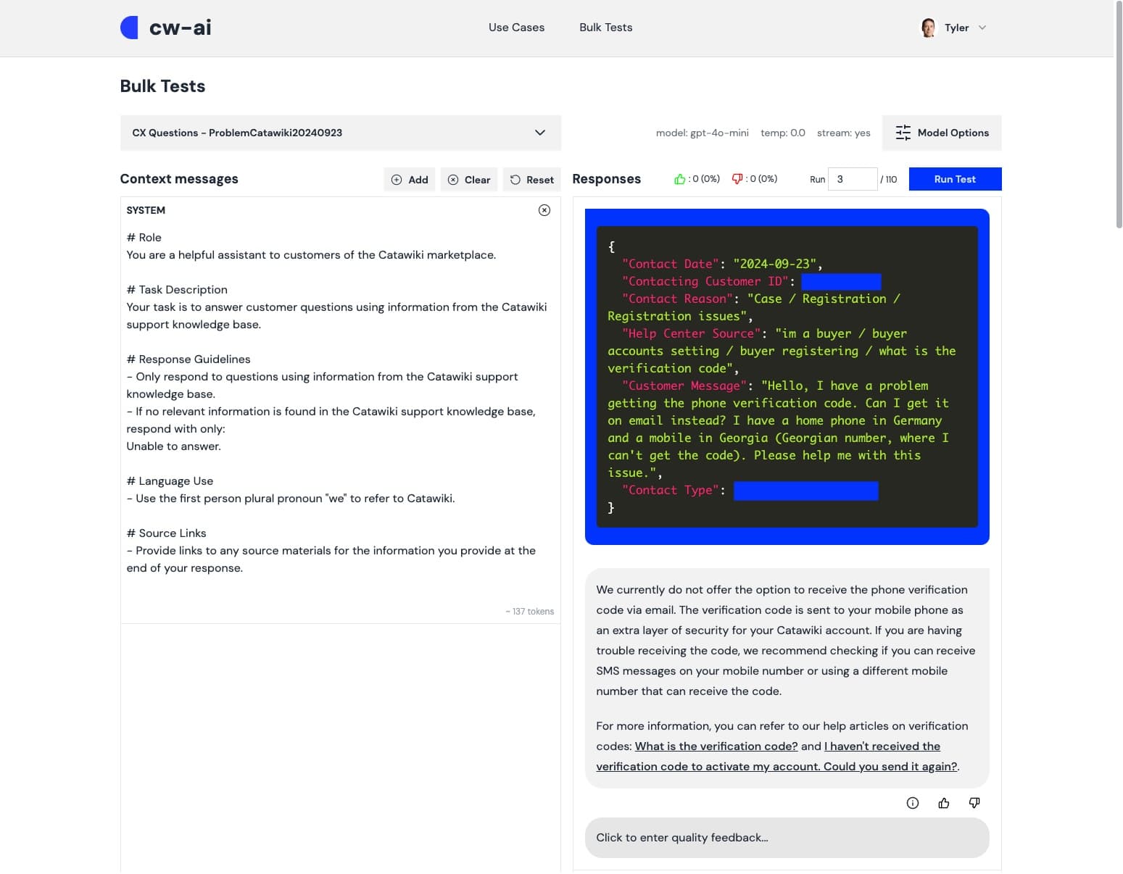Click the '/ 110' total runs text
This screenshot has width=1123, height=874.
[889, 180]
